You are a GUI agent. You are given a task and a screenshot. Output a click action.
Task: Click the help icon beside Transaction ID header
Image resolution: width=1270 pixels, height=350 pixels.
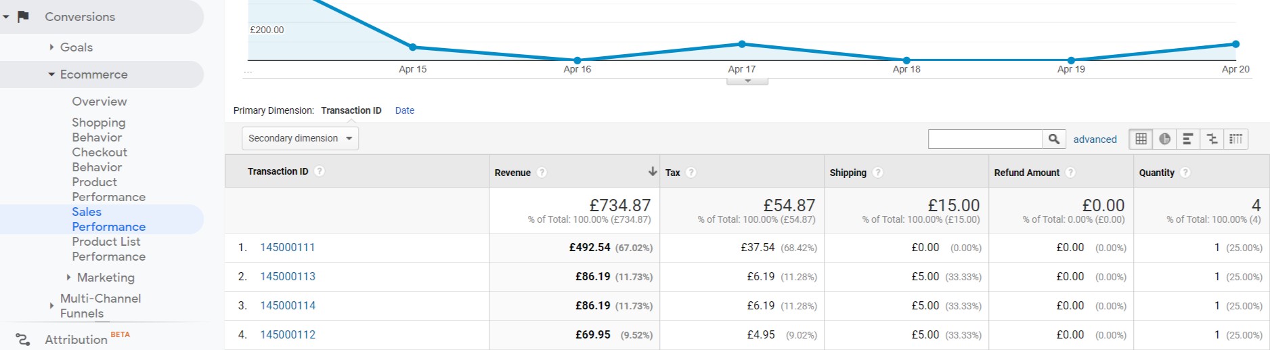tap(320, 171)
